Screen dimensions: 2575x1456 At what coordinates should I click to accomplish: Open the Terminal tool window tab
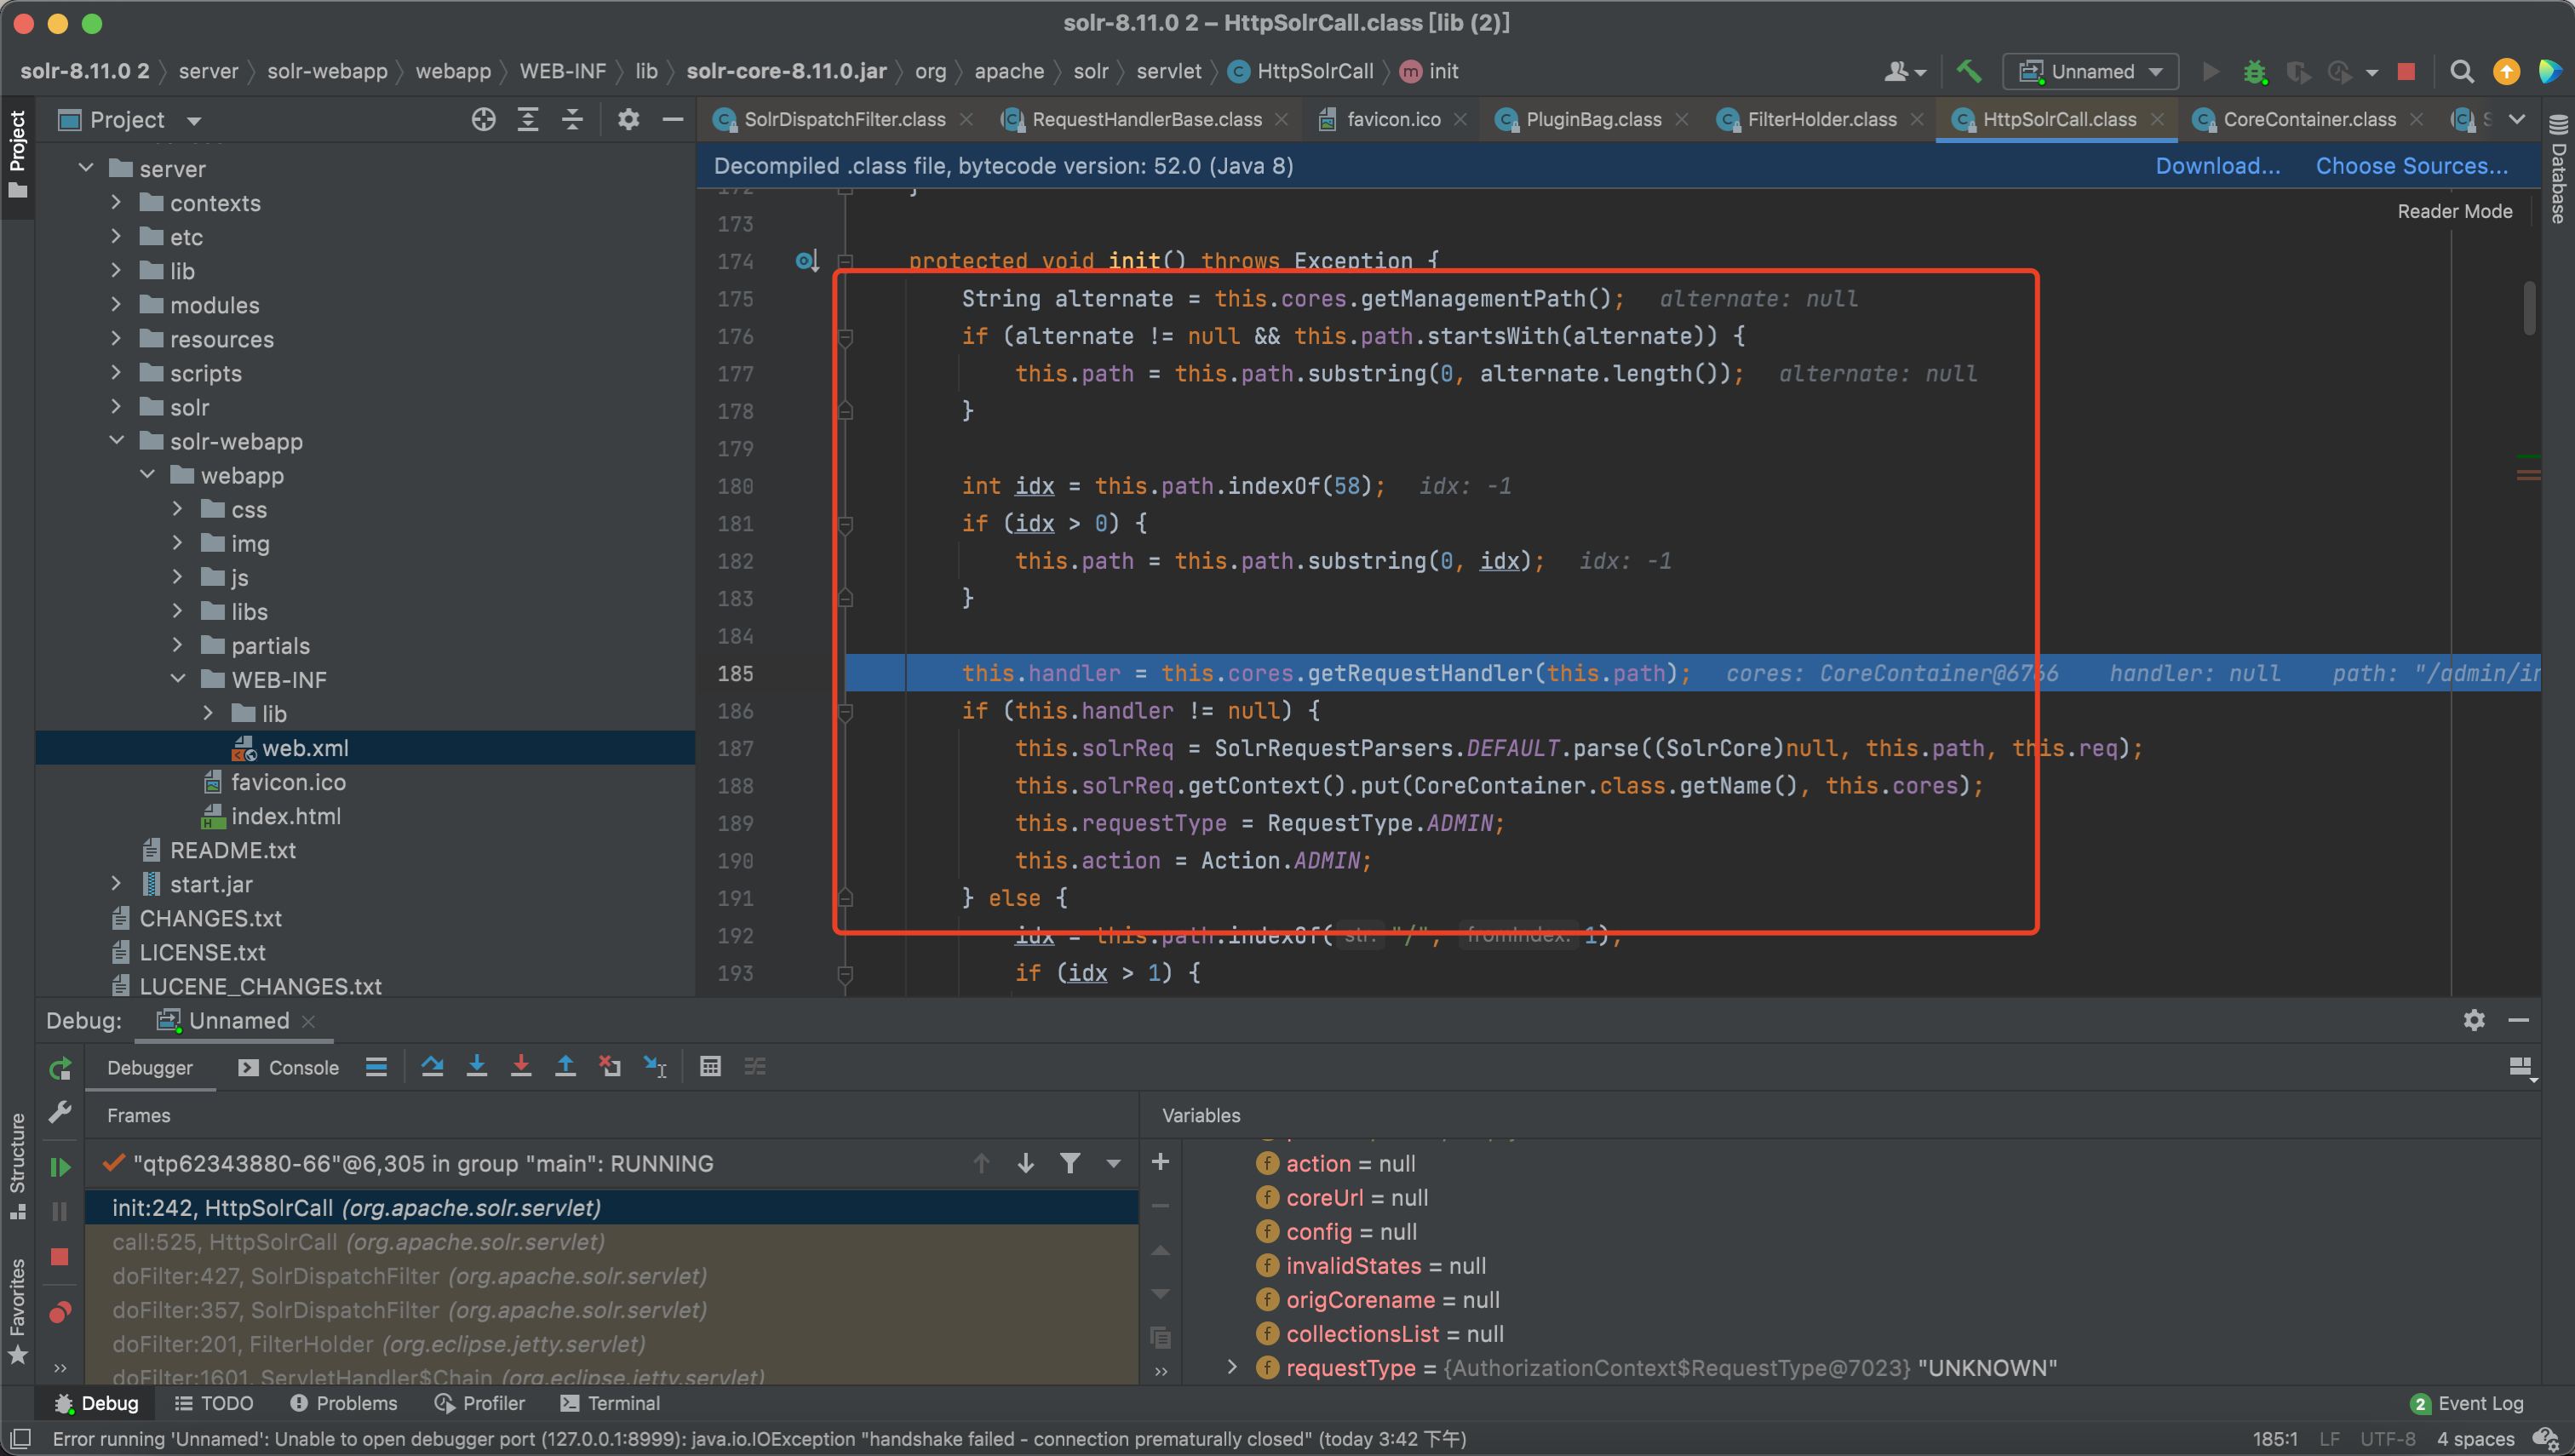click(610, 1403)
